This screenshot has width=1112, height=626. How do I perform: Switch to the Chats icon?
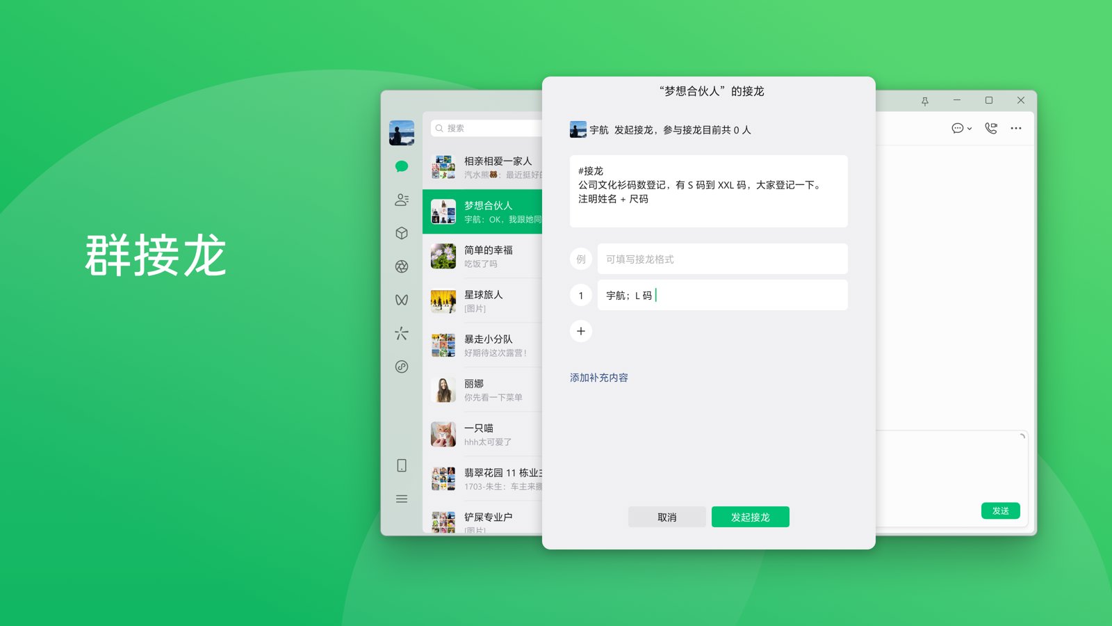pyautogui.click(x=402, y=166)
